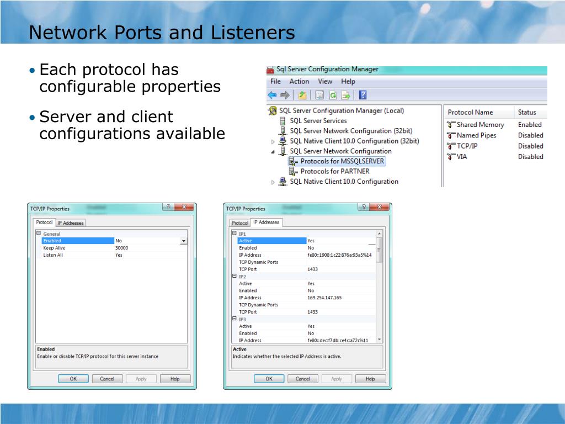Close the left TCP/IP Properties dialog
Viewport: 565px width, 424px height.
(x=184, y=207)
